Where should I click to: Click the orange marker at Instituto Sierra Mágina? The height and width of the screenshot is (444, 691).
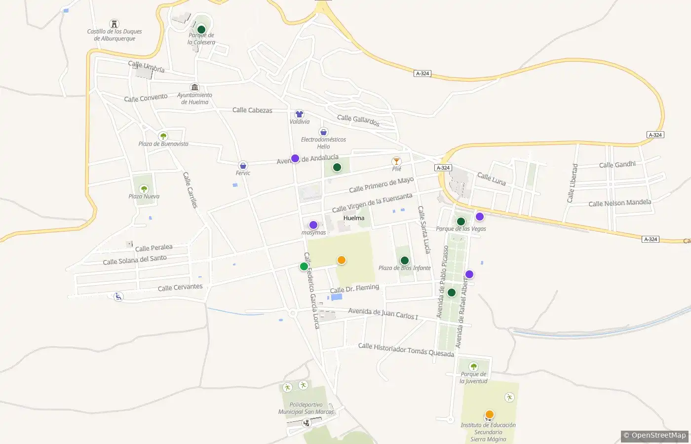point(490,414)
